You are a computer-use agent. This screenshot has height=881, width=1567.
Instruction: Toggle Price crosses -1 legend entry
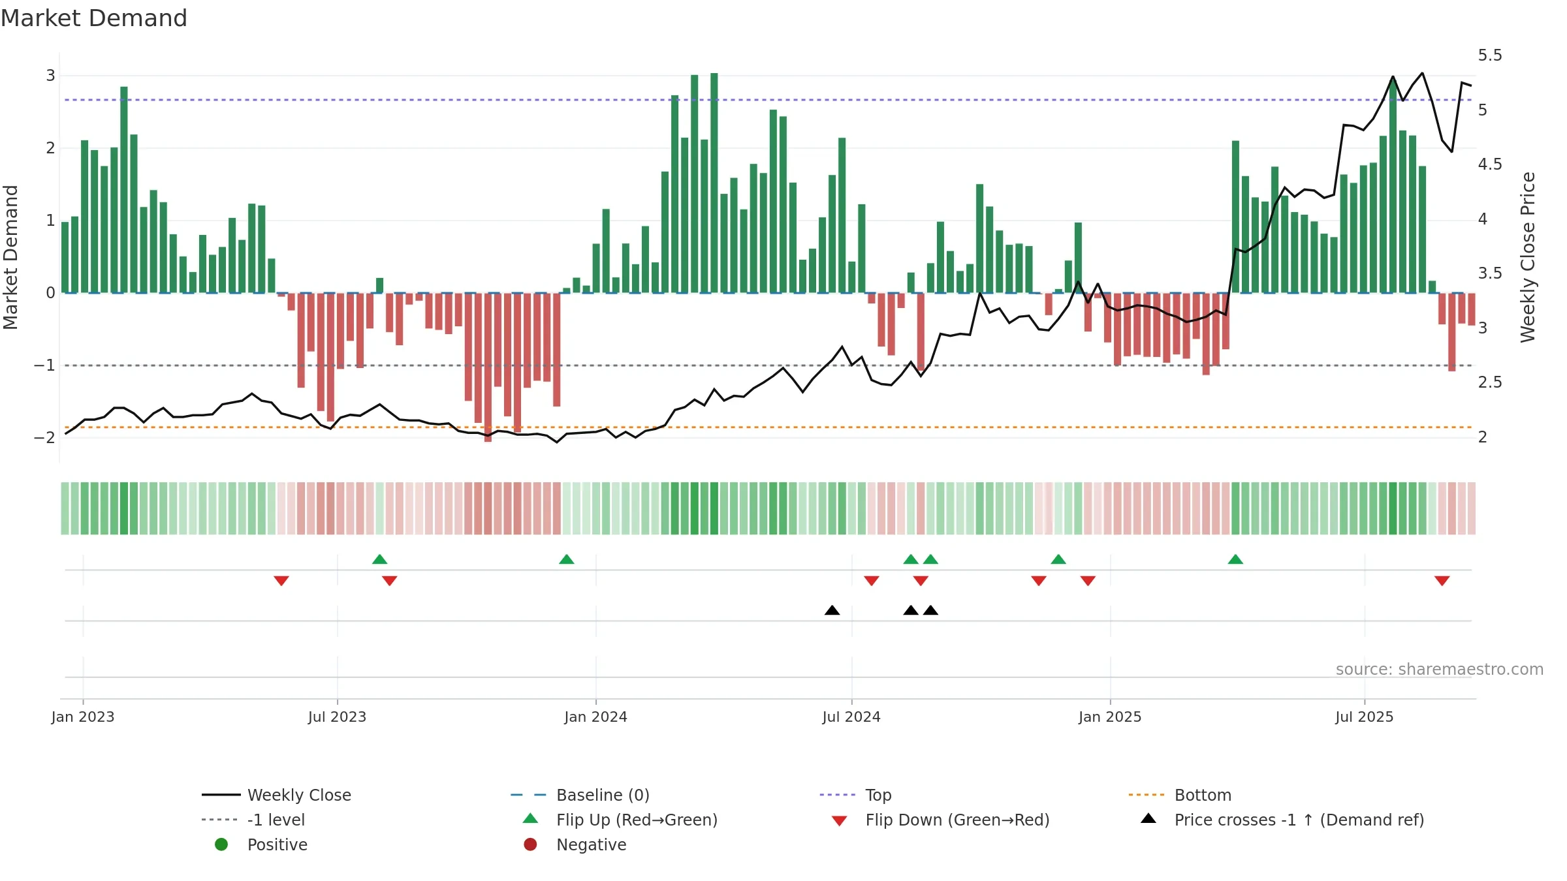coord(1282,820)
